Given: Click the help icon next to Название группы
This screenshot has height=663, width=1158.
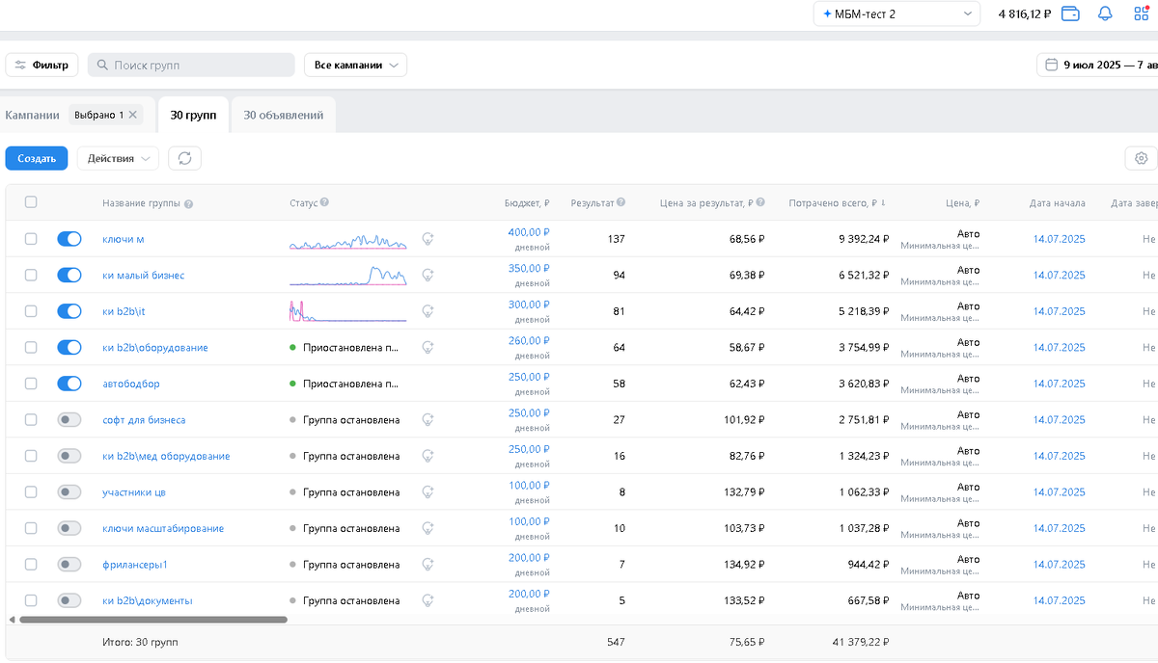Looking at the screenshot, I should point(188,204).
